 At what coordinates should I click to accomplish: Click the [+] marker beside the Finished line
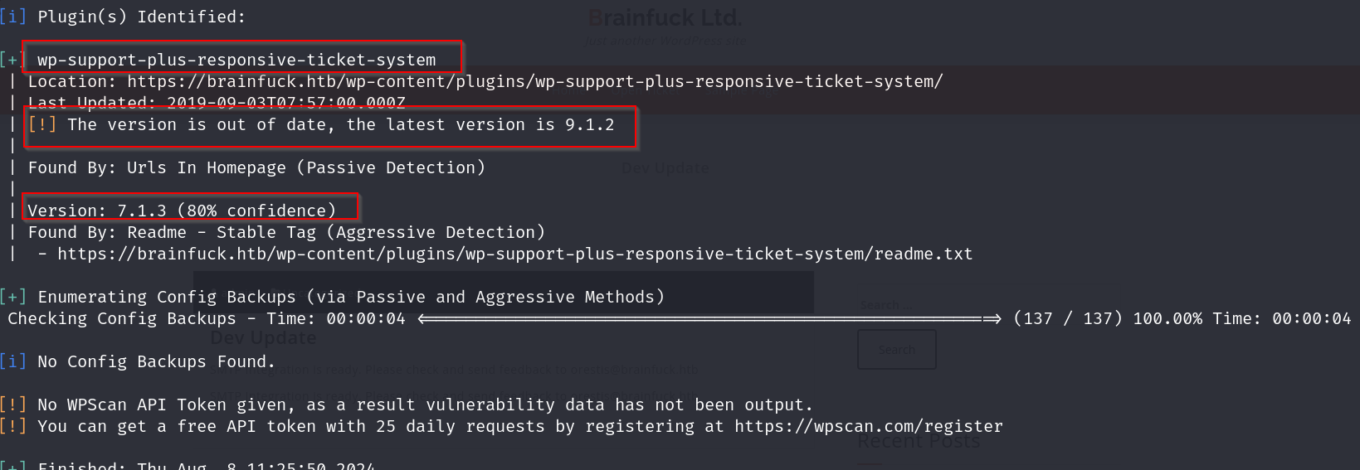coord(12,465)
